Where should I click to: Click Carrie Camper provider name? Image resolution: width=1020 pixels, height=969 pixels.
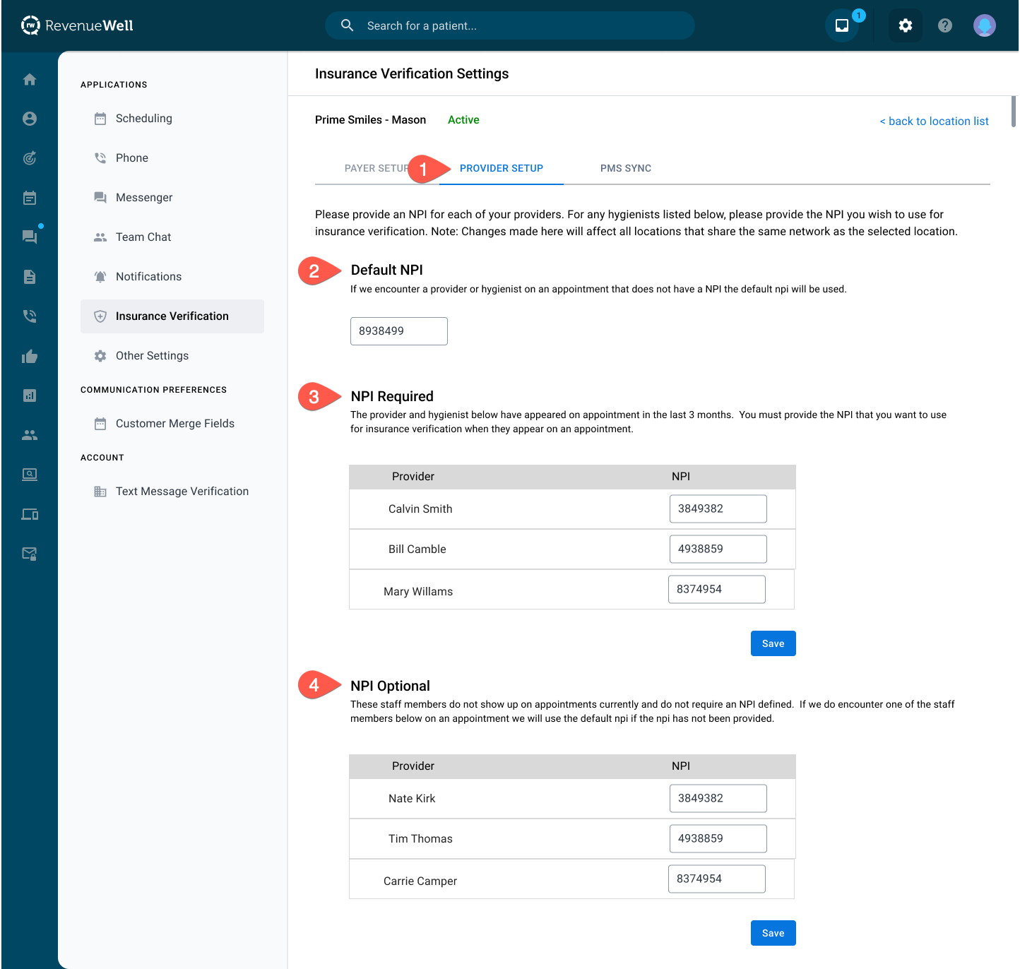click(x=420, y=881)
